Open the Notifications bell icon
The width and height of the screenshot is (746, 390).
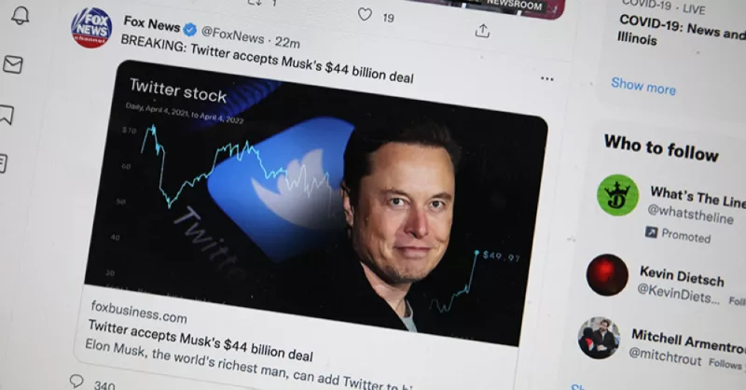click(21, 16)
